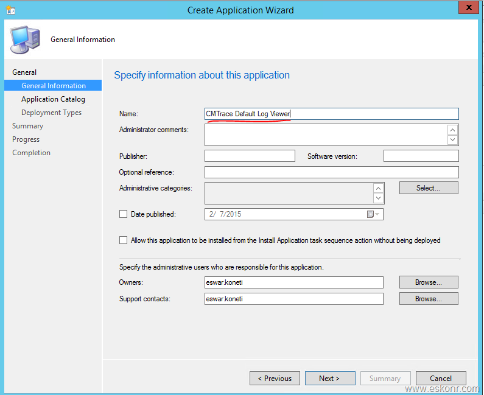Select General Information in the sidebar

click(x=53, y=86)
